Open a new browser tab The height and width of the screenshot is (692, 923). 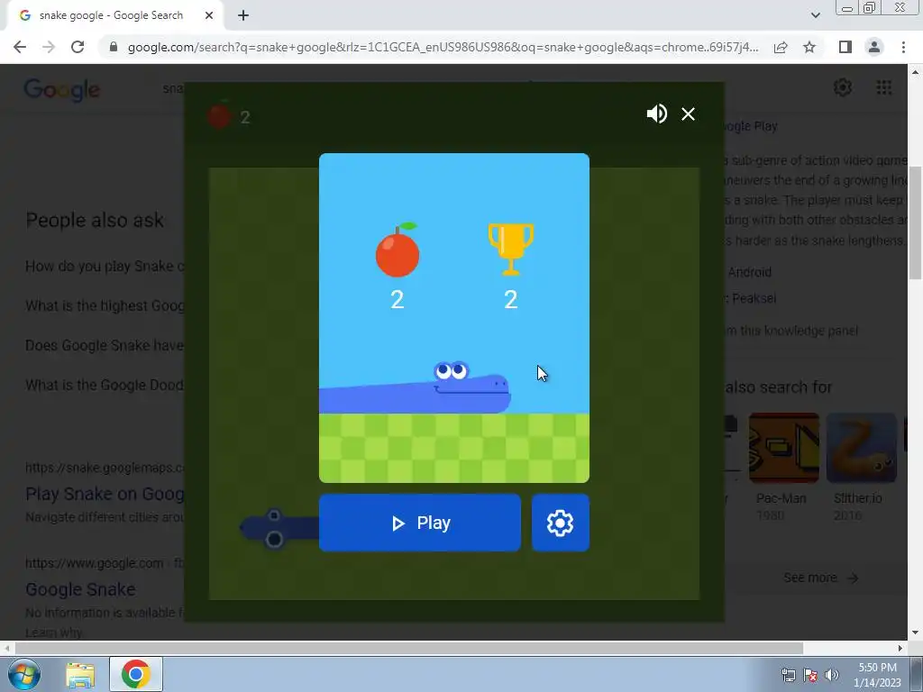[x=243, y=15]
